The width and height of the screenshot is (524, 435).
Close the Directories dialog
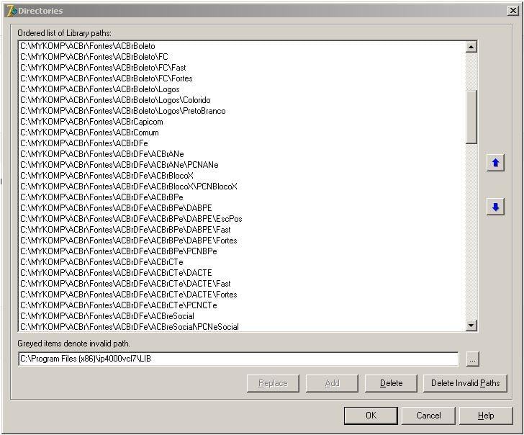[x=512, y=11]
